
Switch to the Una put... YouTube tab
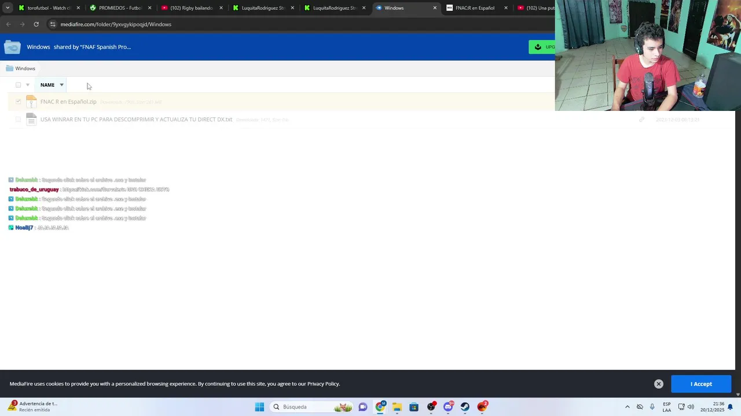click(535, 8)
